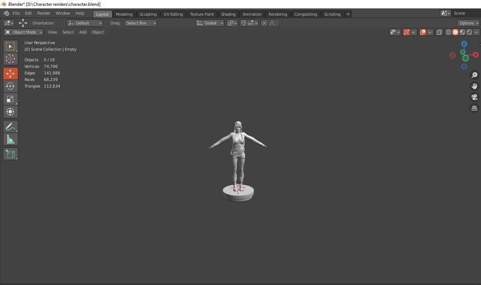The image size is (481, 285).
Task: Open the Drag Select Box dropdown
Action: point(140,23)
